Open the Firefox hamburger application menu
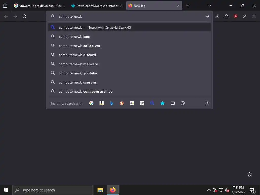 coord(254,16)
